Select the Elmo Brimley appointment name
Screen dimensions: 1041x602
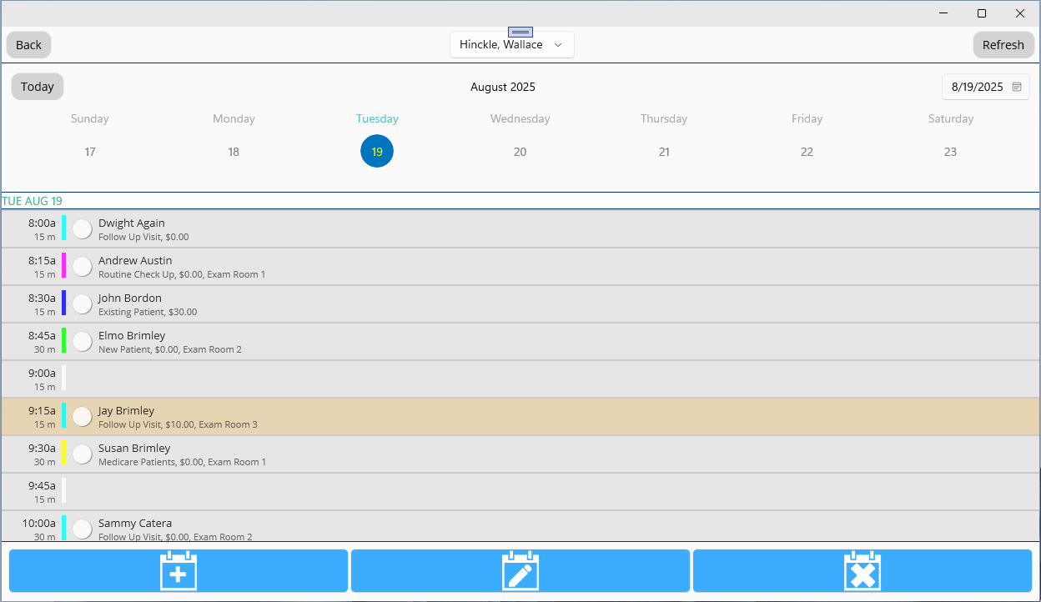tap(132, 335)
